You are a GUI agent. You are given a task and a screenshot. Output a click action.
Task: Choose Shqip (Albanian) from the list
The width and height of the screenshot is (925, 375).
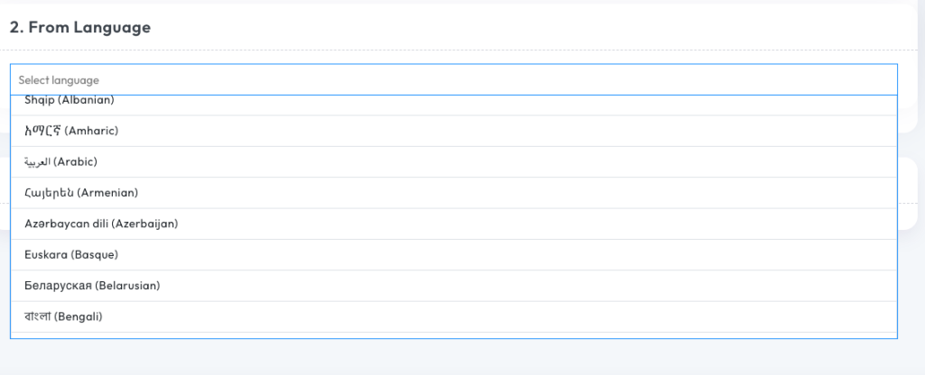70,103
